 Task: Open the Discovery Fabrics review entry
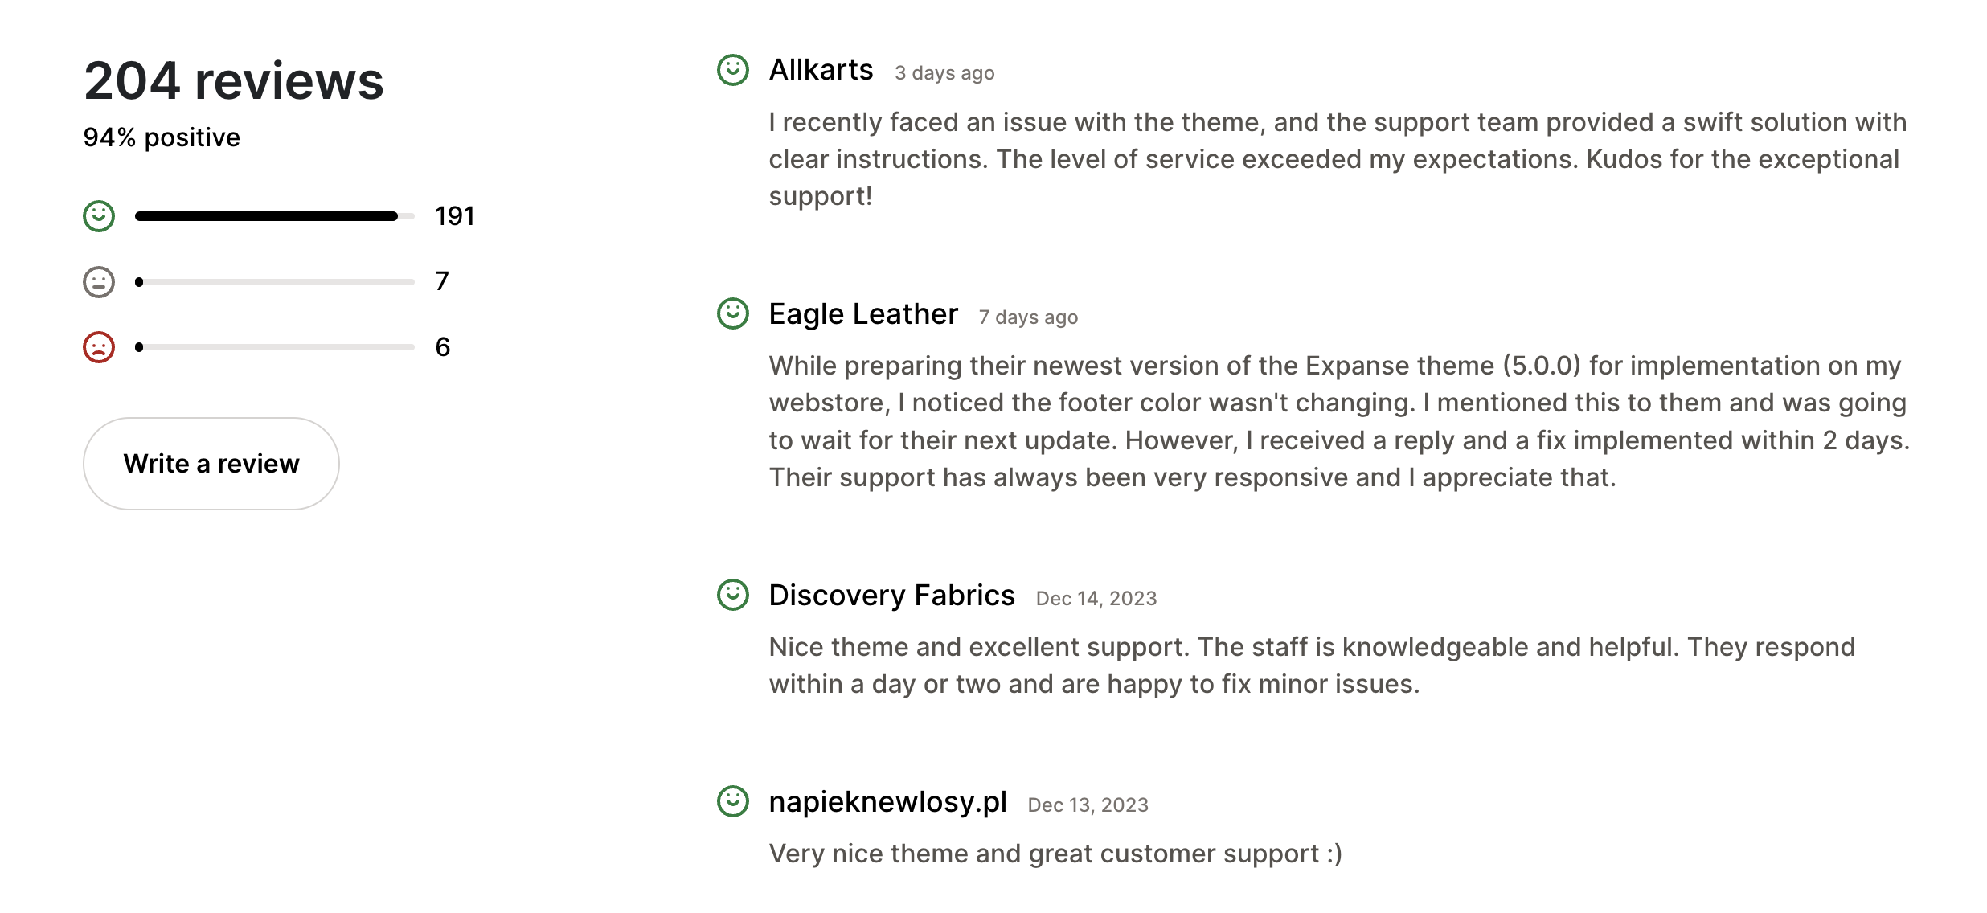[891, 596]
